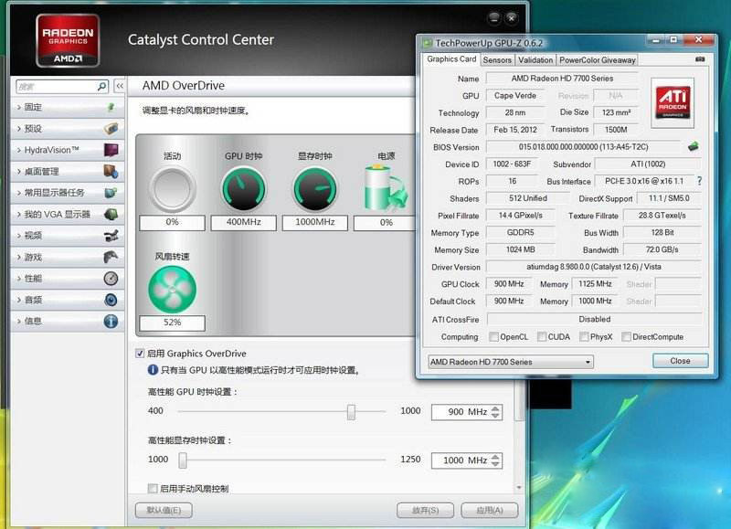Uncheck 启用 Graphics OverDrive checkbox
The image size is (731, 529).
pos(140,354)
